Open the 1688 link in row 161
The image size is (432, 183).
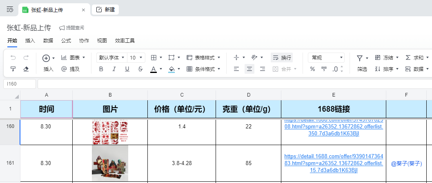tap(334, 163)
